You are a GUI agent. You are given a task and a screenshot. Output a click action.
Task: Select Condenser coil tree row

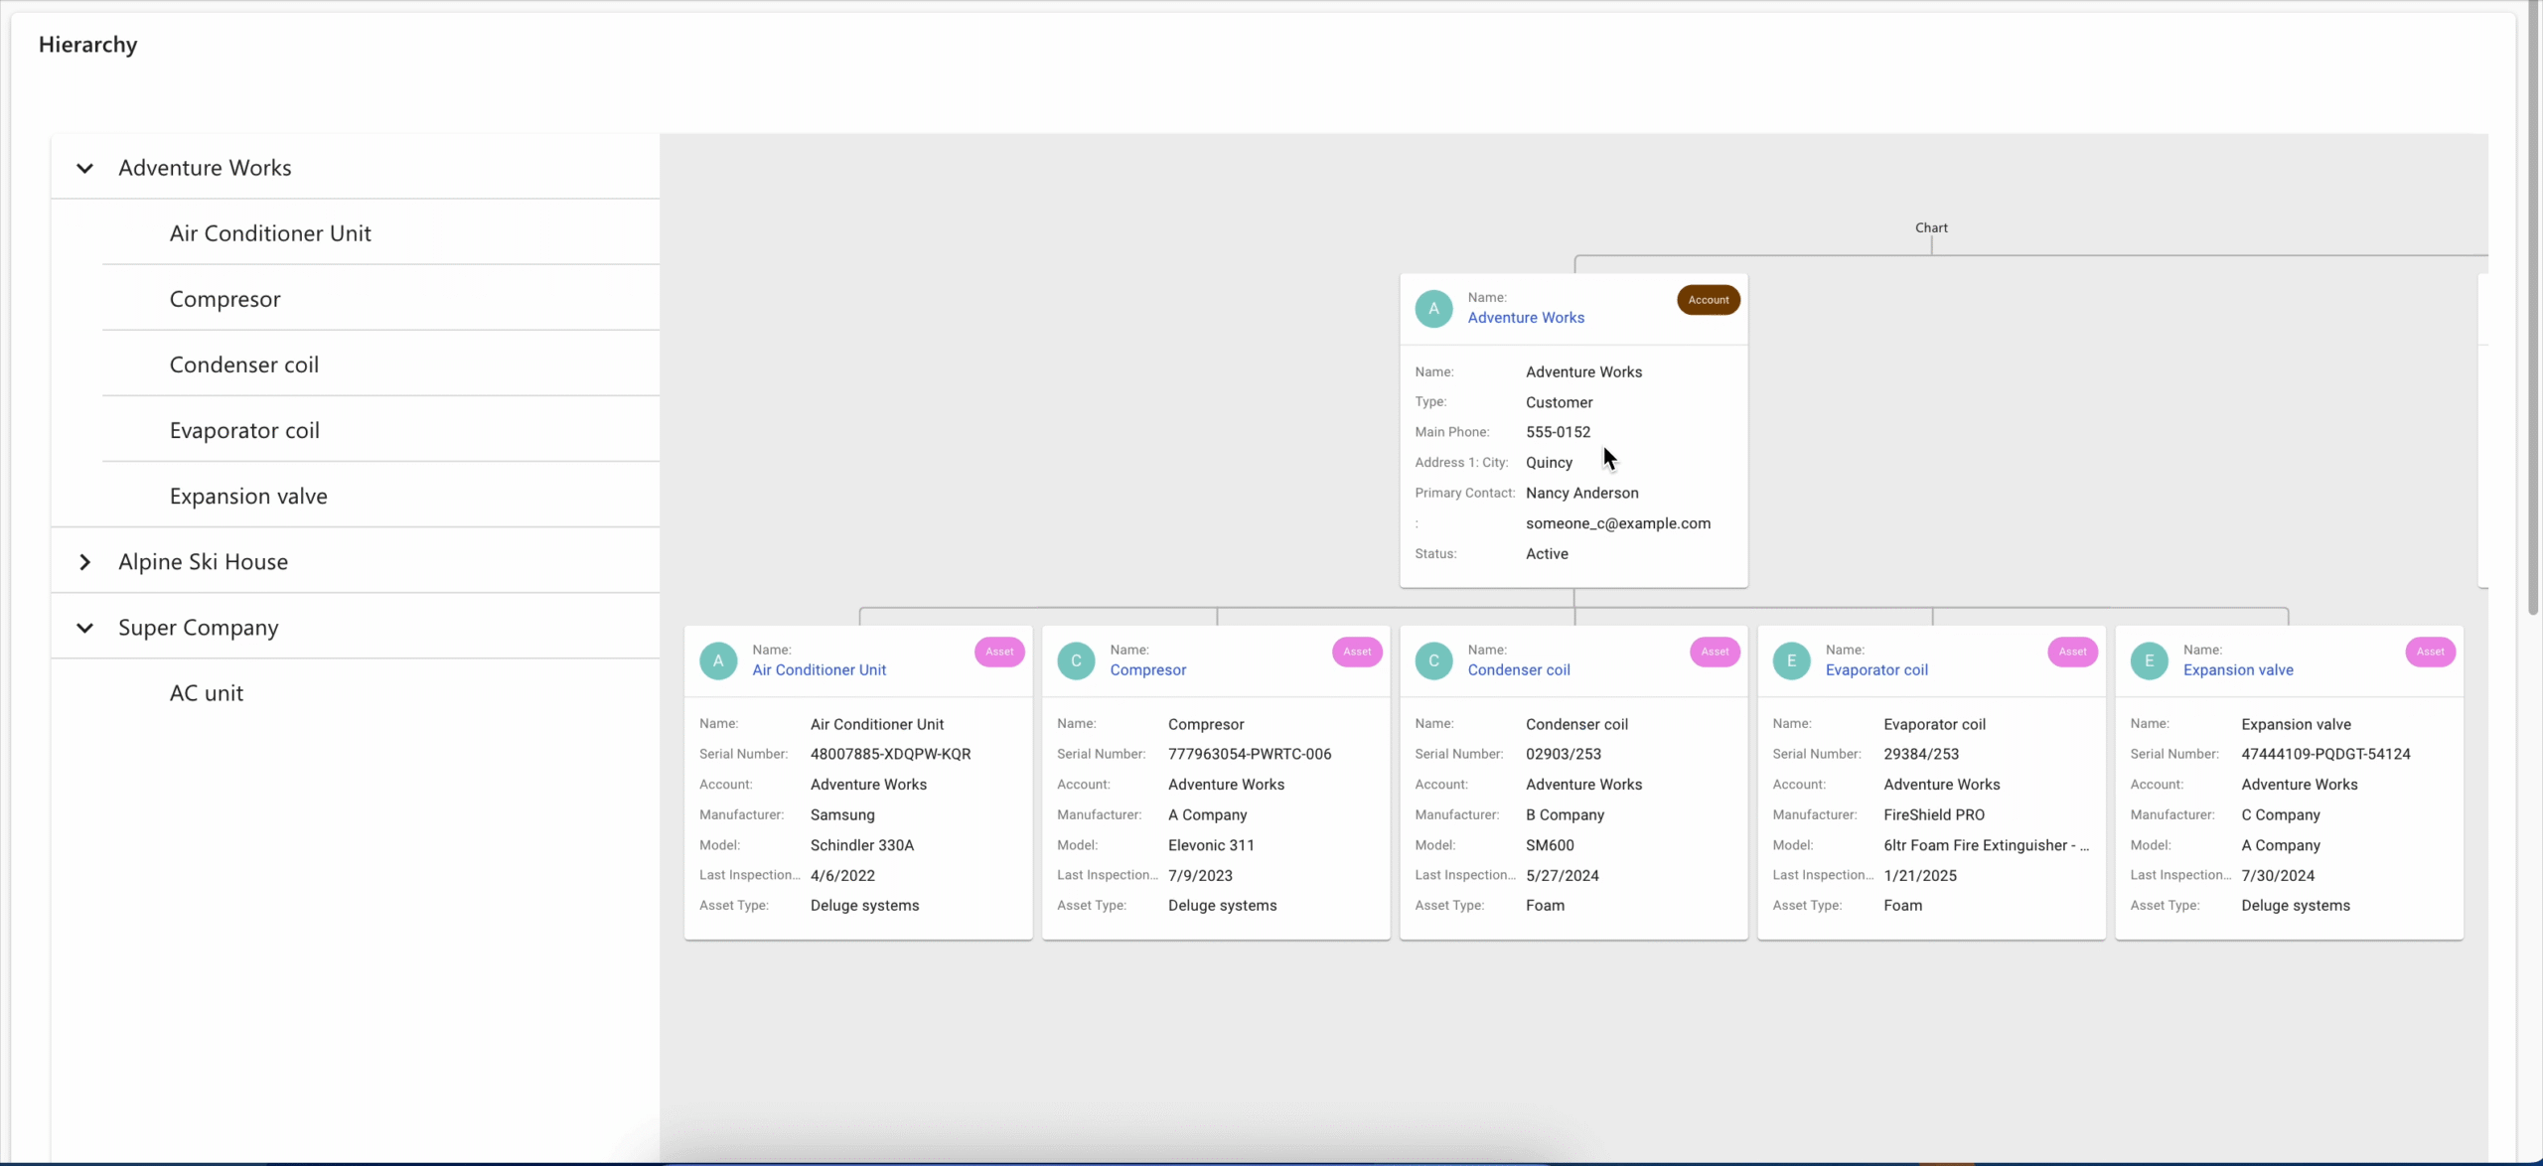pos(380,364)
